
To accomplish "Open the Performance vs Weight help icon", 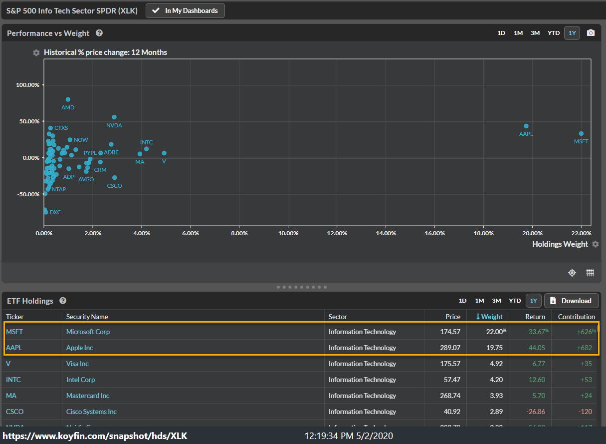I will (x=99, y=33).
